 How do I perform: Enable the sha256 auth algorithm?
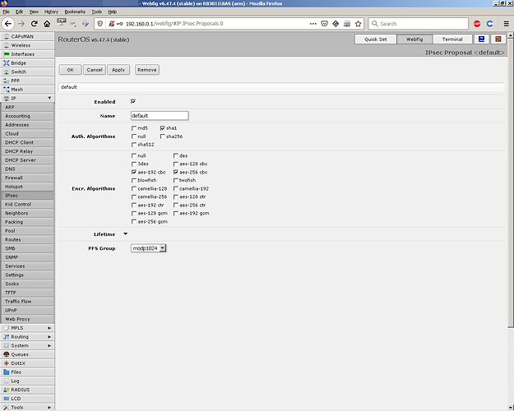tap(163, 136)
